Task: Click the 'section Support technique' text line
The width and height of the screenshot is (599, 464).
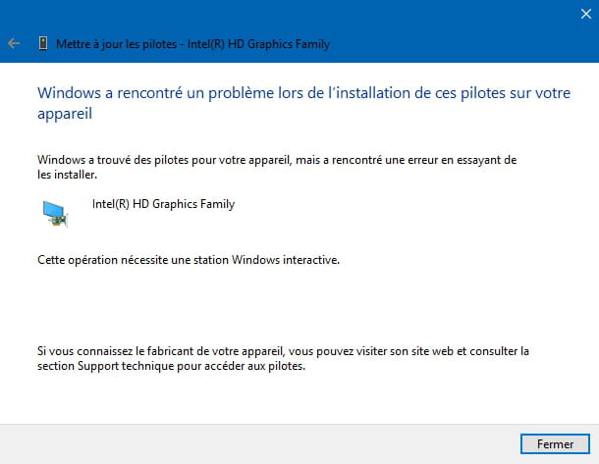Action: [x=171, y=366]
